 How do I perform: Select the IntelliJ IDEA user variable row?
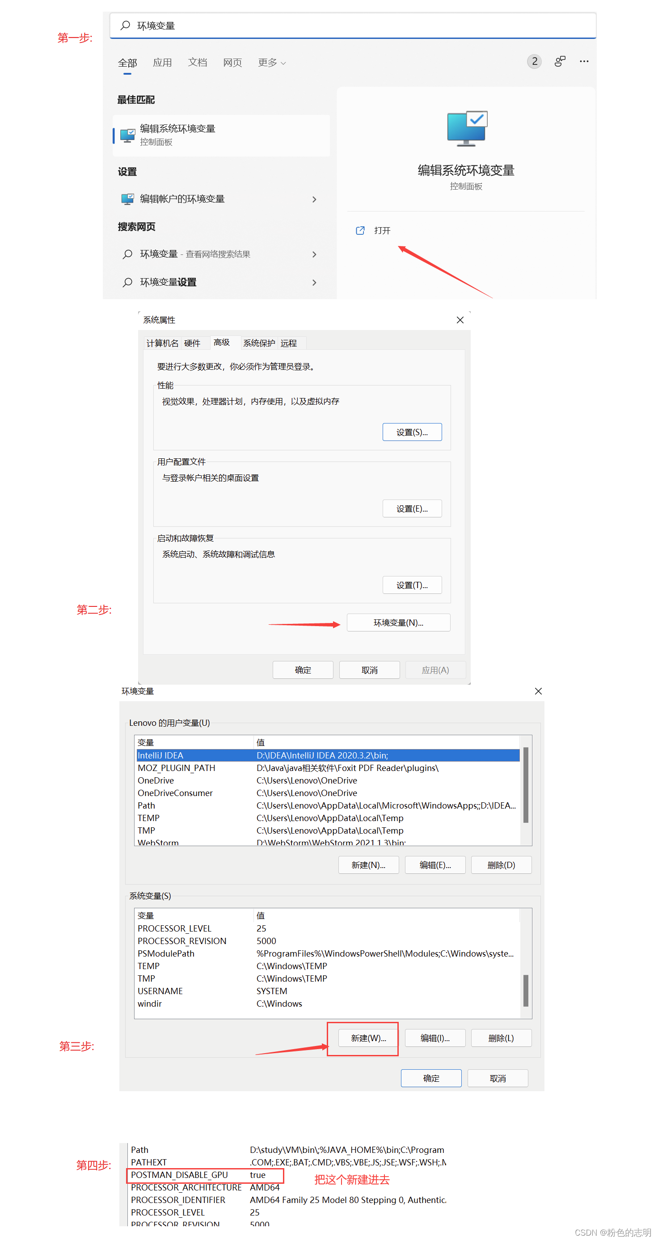point(328,755)
